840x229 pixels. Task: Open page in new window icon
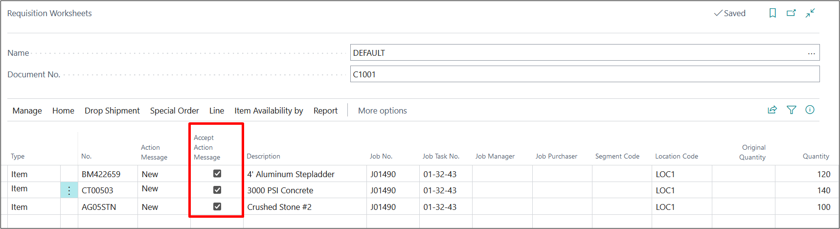point(791,13)
